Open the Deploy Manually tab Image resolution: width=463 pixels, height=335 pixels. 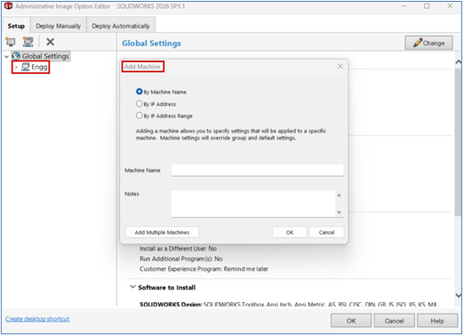point(58,26)
